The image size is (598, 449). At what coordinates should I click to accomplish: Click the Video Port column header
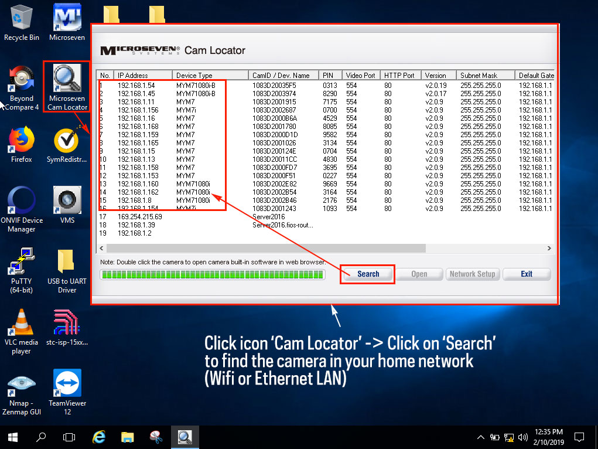[361, 75]
